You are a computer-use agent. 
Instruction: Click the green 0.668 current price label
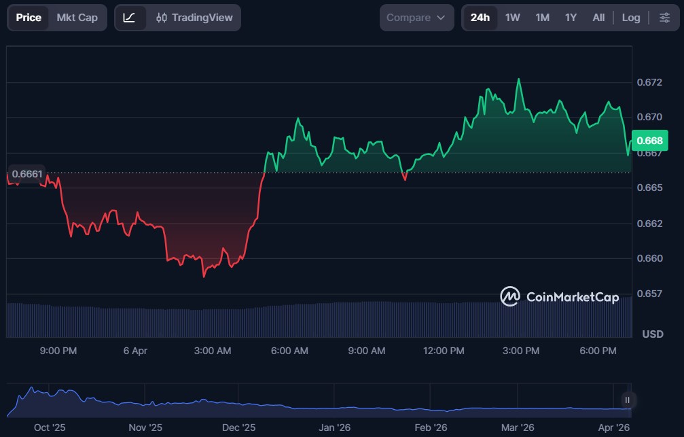click(x=650, y=141)
